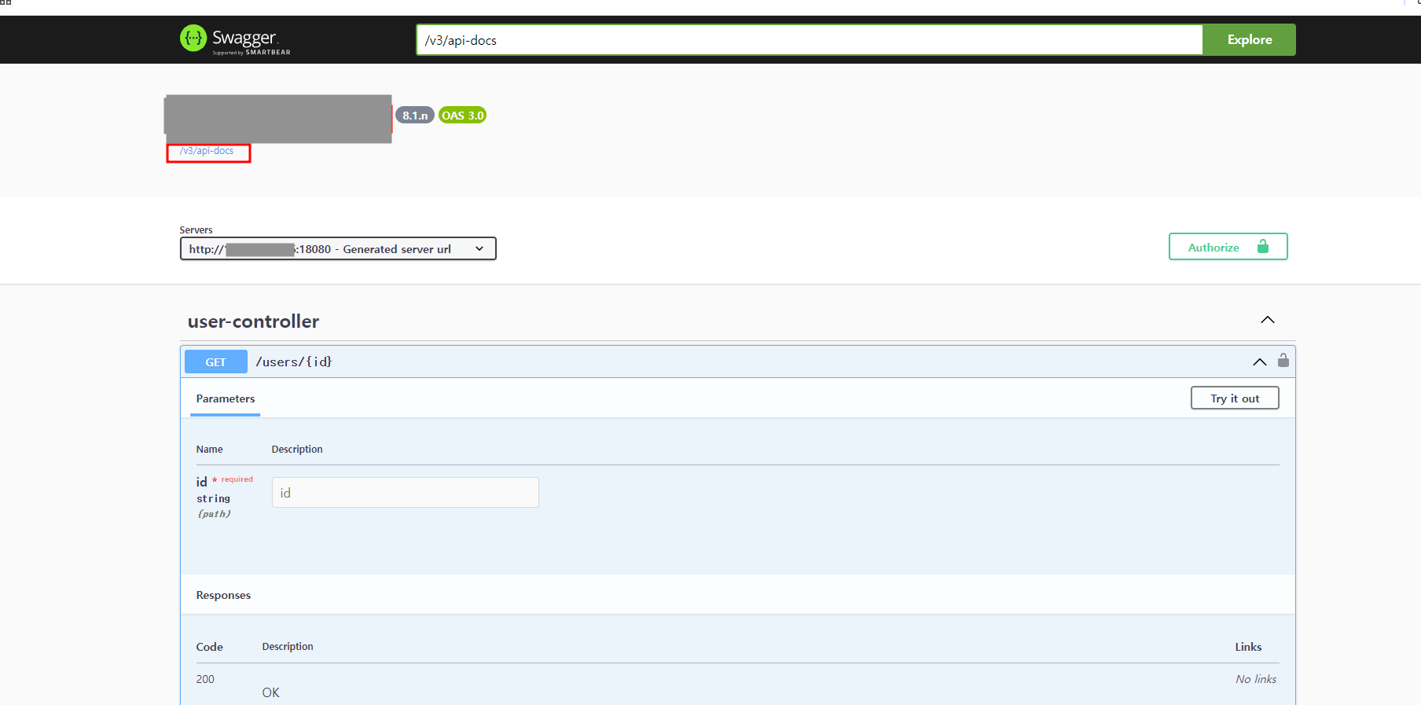This screenshot has width=1421, height=705.
Task: Click the lock icon on GET /users/{id}
Action: click(x=1283, y=360)
